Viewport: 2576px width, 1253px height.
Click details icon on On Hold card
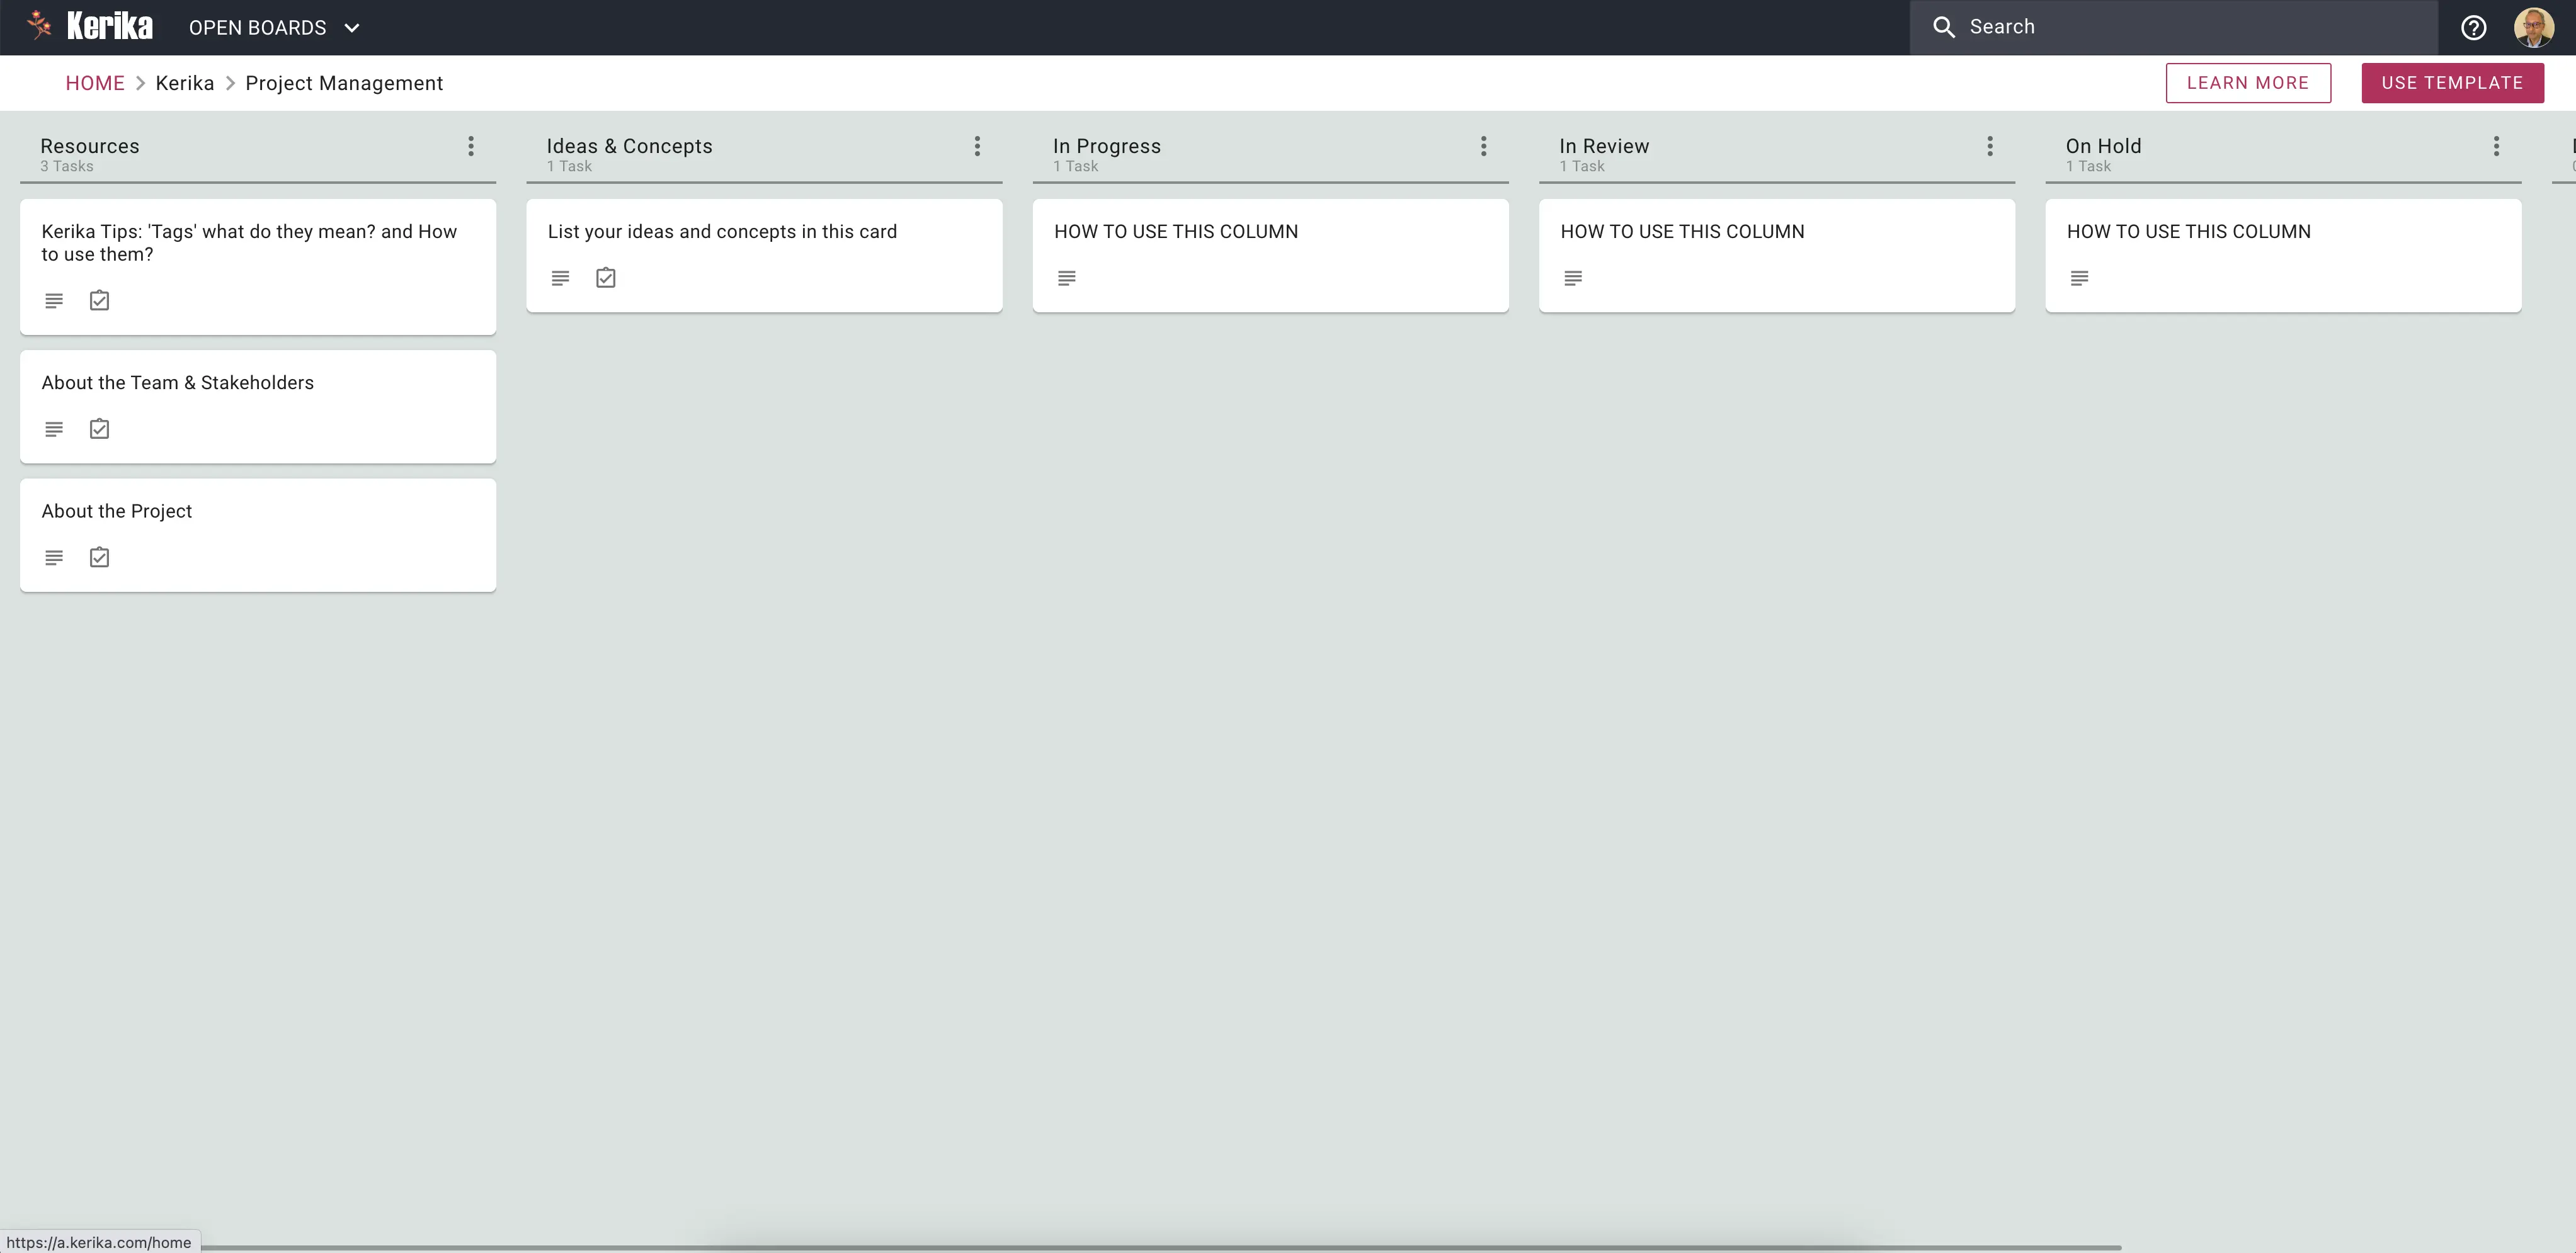click(2079, 278)
